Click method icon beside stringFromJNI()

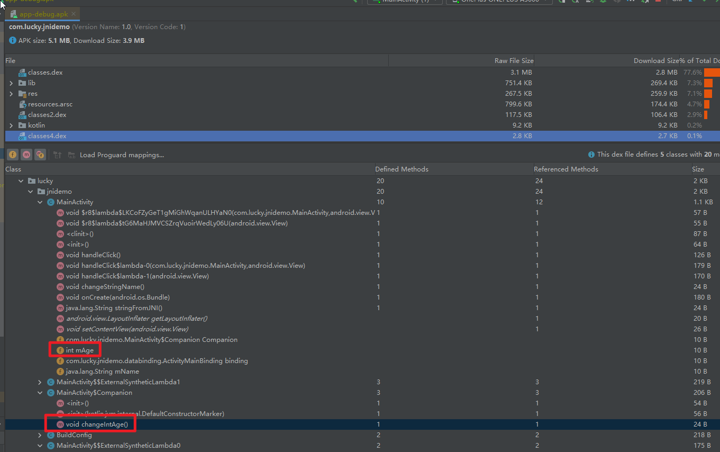[60, 308]
